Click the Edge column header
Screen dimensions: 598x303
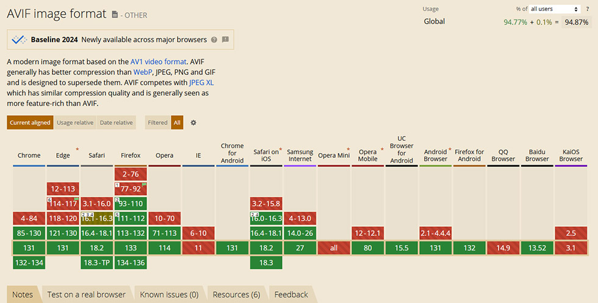(63, 155)
